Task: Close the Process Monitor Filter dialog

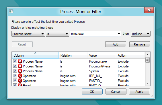Action: (x=149, y=10)
